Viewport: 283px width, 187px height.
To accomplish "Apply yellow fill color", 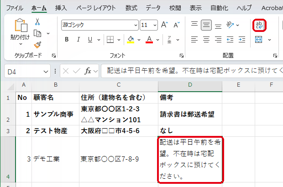I will pyautogui.click(x=131, y=40).
